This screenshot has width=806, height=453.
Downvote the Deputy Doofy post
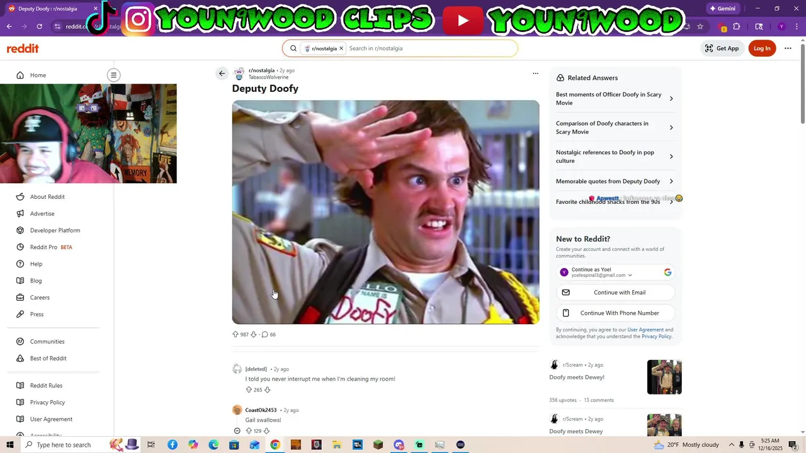(254, 335)
